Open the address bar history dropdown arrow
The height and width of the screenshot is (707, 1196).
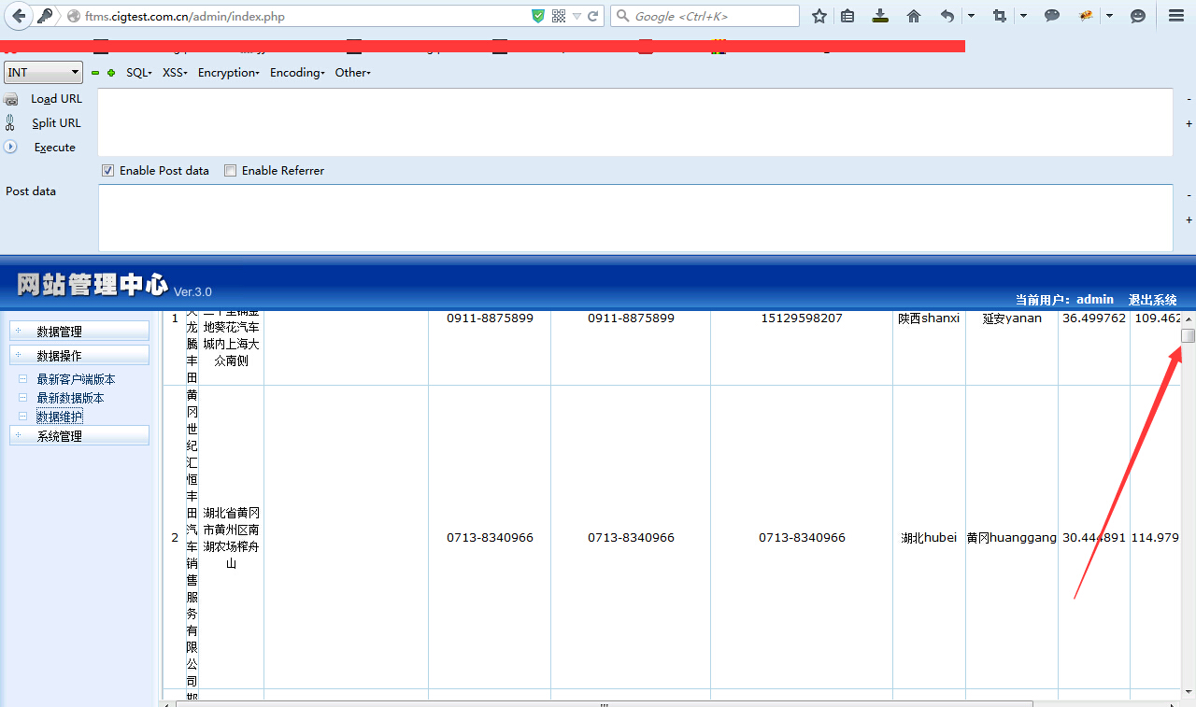577,16
